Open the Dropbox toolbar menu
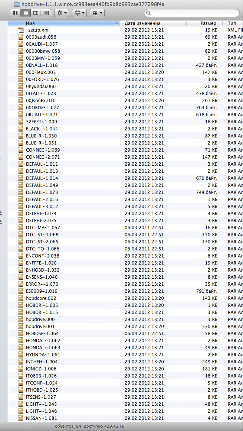This screenshot has height=431, width=243. click(x=79, y=13)
